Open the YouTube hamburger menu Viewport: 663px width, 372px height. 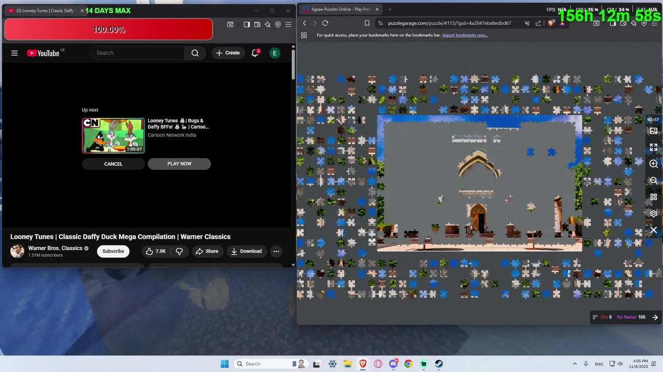15,53
